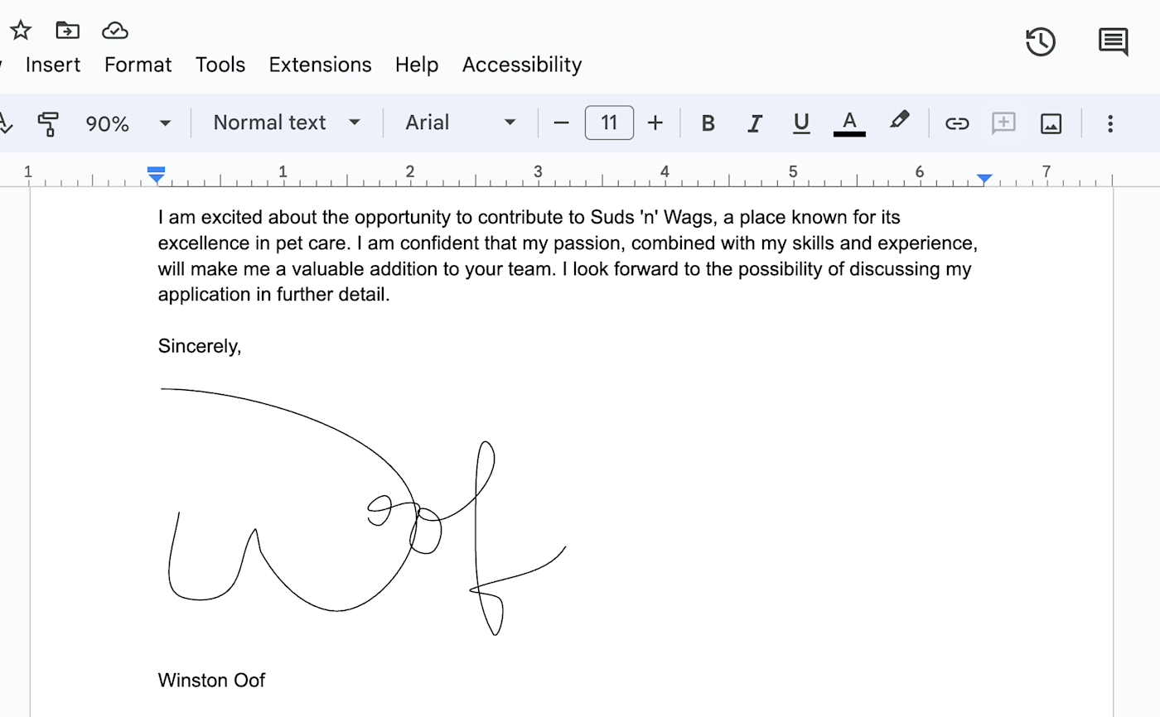
Task: Toggle underline formatting
Action: [801, 123]
